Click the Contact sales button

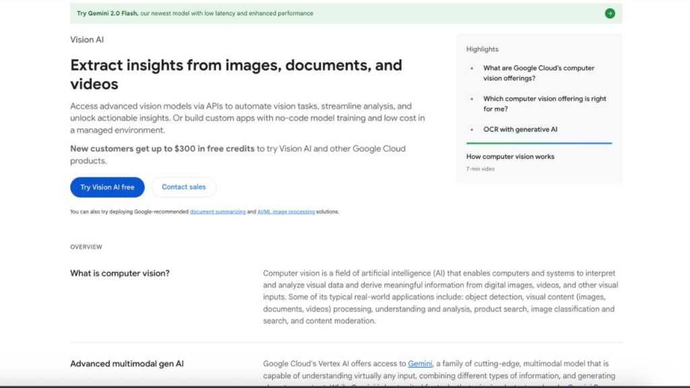tap(183, 187)
